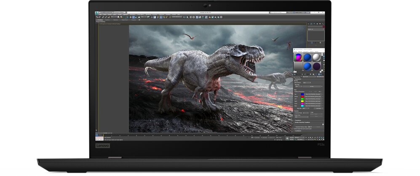Activate the Select and Move tool

131,17
